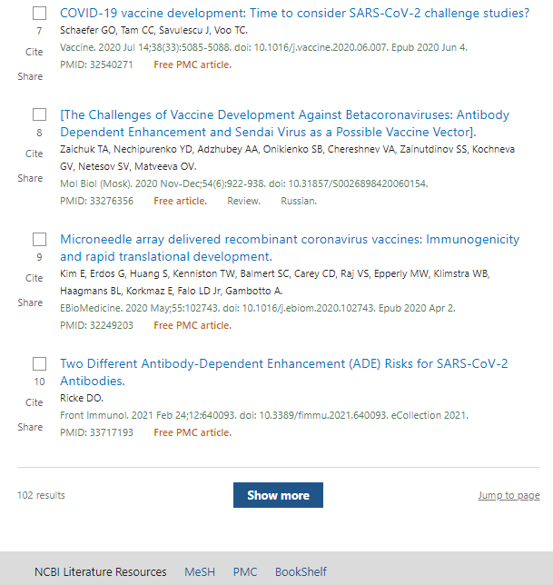The height and width of the screenshot is (585, 553).
Task: Mark the checkbox for result 10
Action: coord(39,363)
